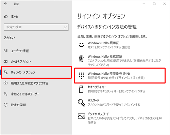Click the home icon beside ホーム
Image resolution: width=170 pixels, height=135 pixels.
coord(6,17)
